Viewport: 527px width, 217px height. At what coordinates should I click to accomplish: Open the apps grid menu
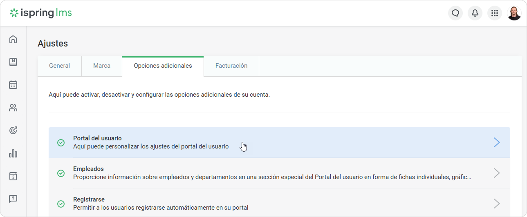(x=494, y=13)
